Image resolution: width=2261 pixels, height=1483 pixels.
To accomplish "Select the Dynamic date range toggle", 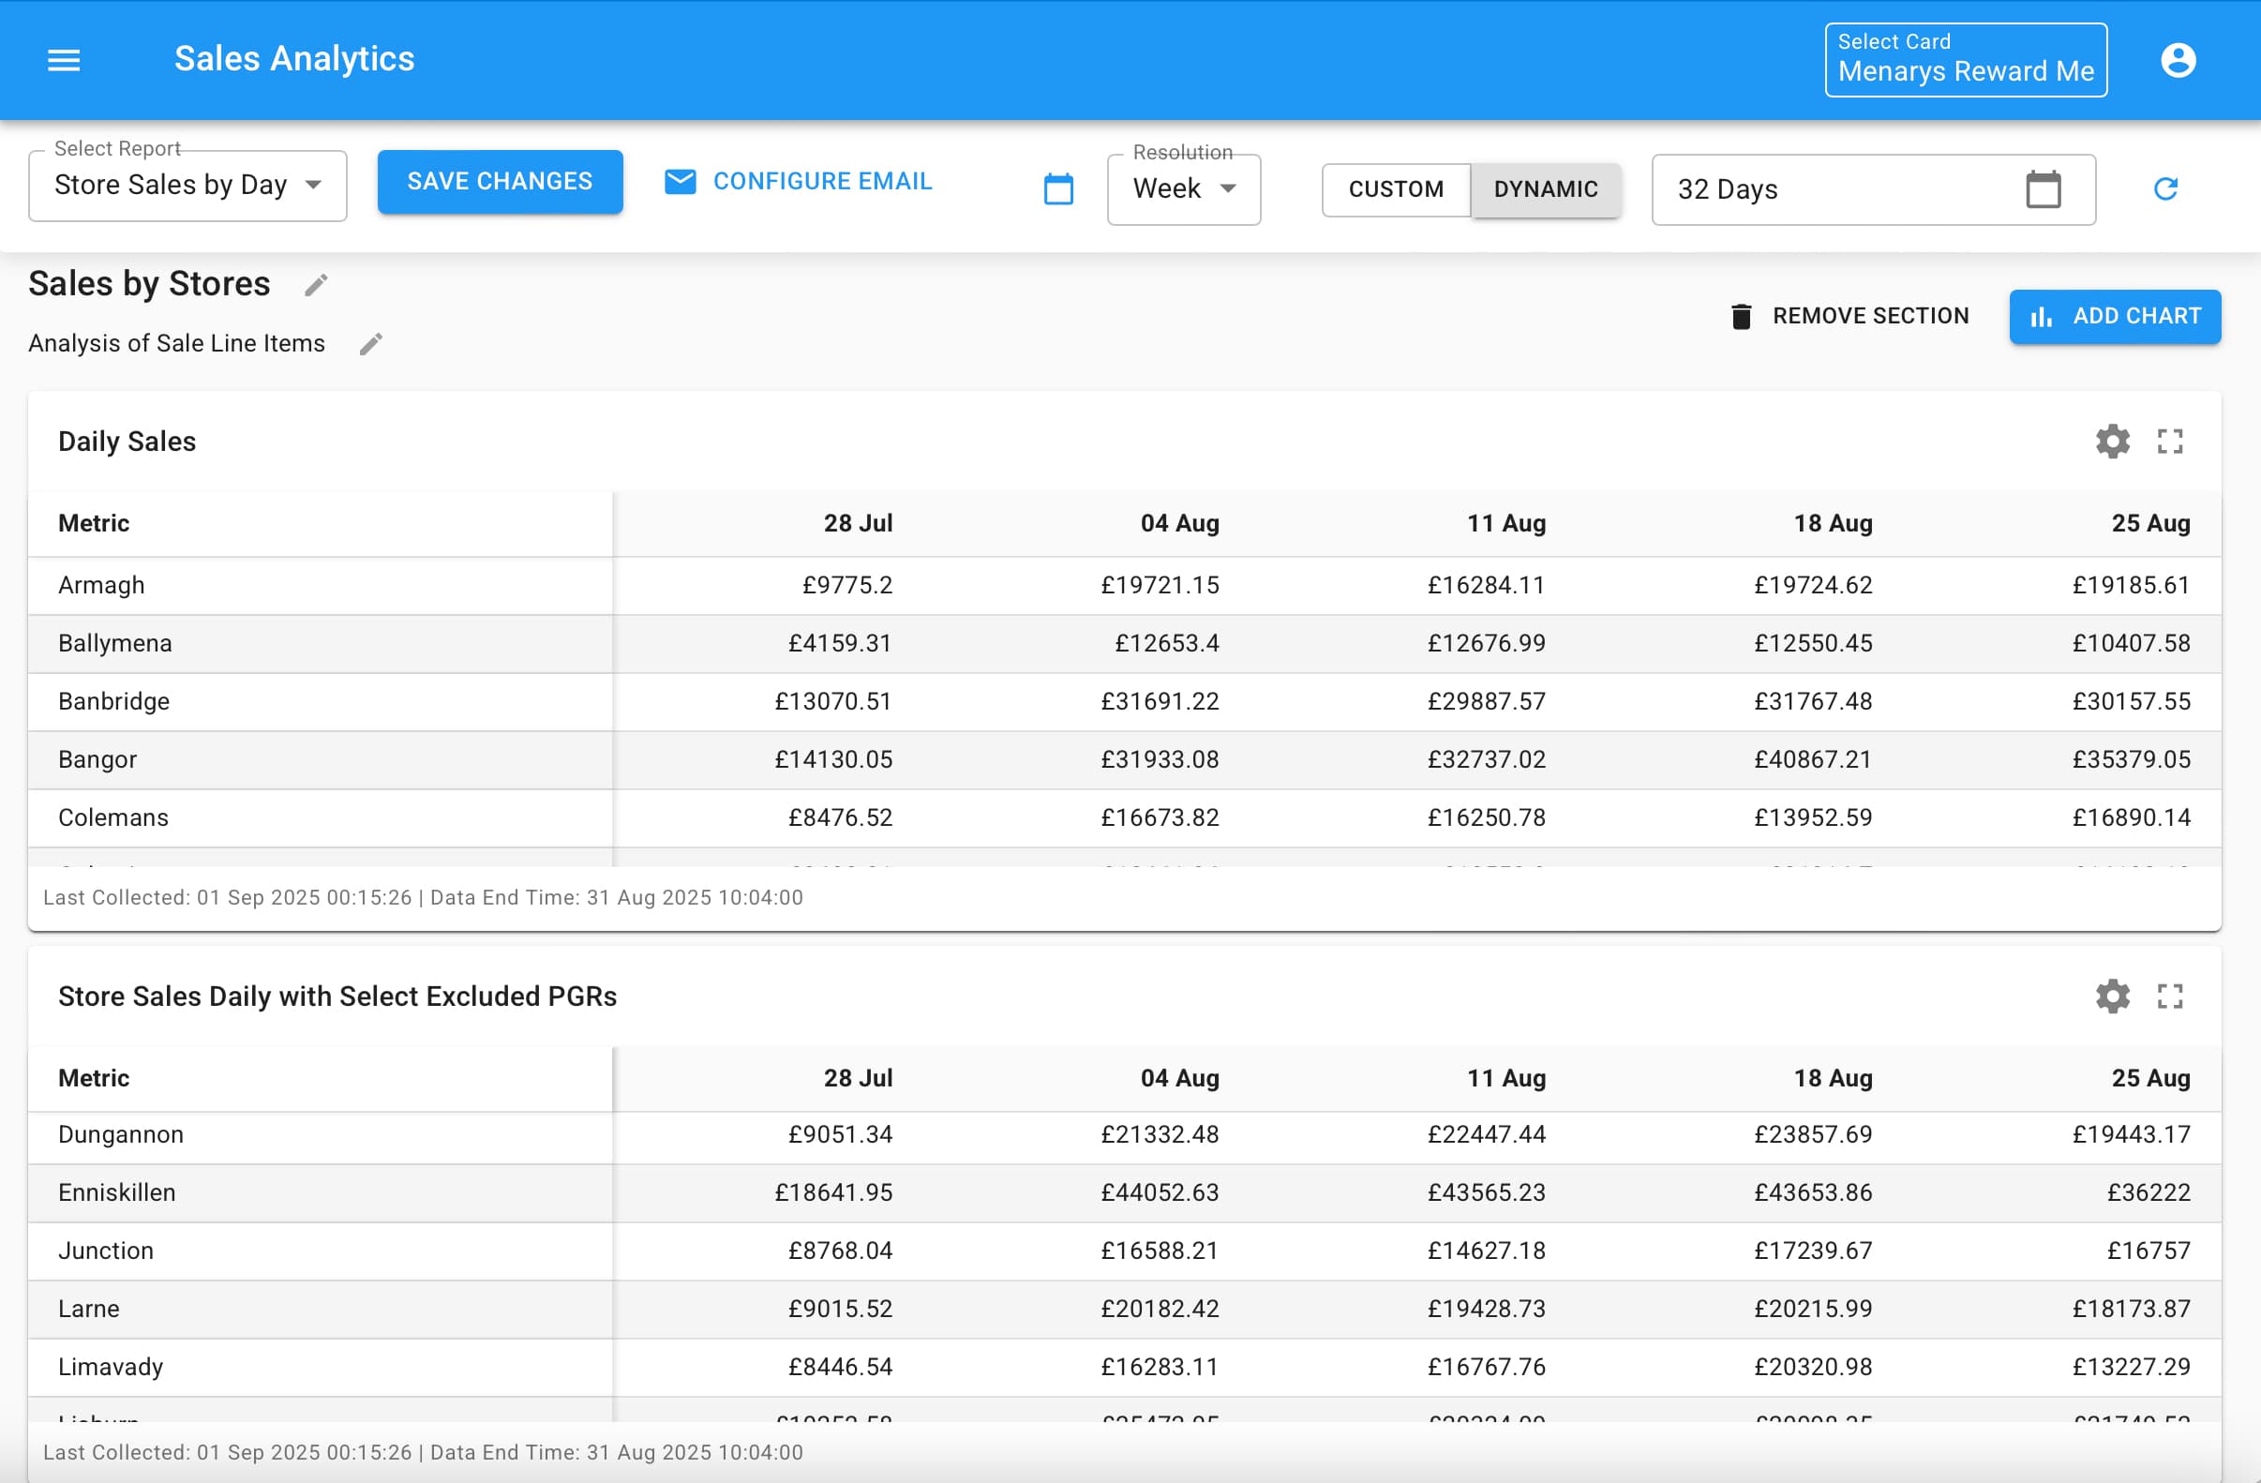I will (x=1545, y=189).
